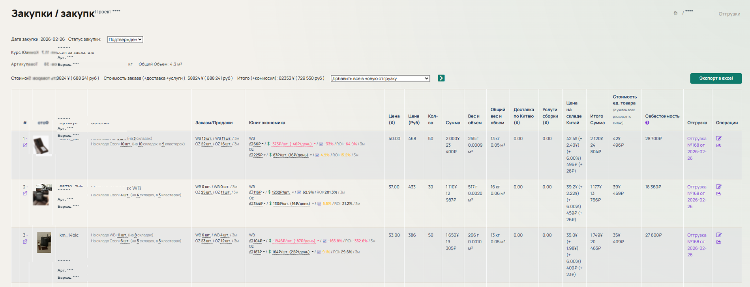Click the 'Общий Объем: 4.3 м³' text
The image size is (750, 287).
point(160,64)
